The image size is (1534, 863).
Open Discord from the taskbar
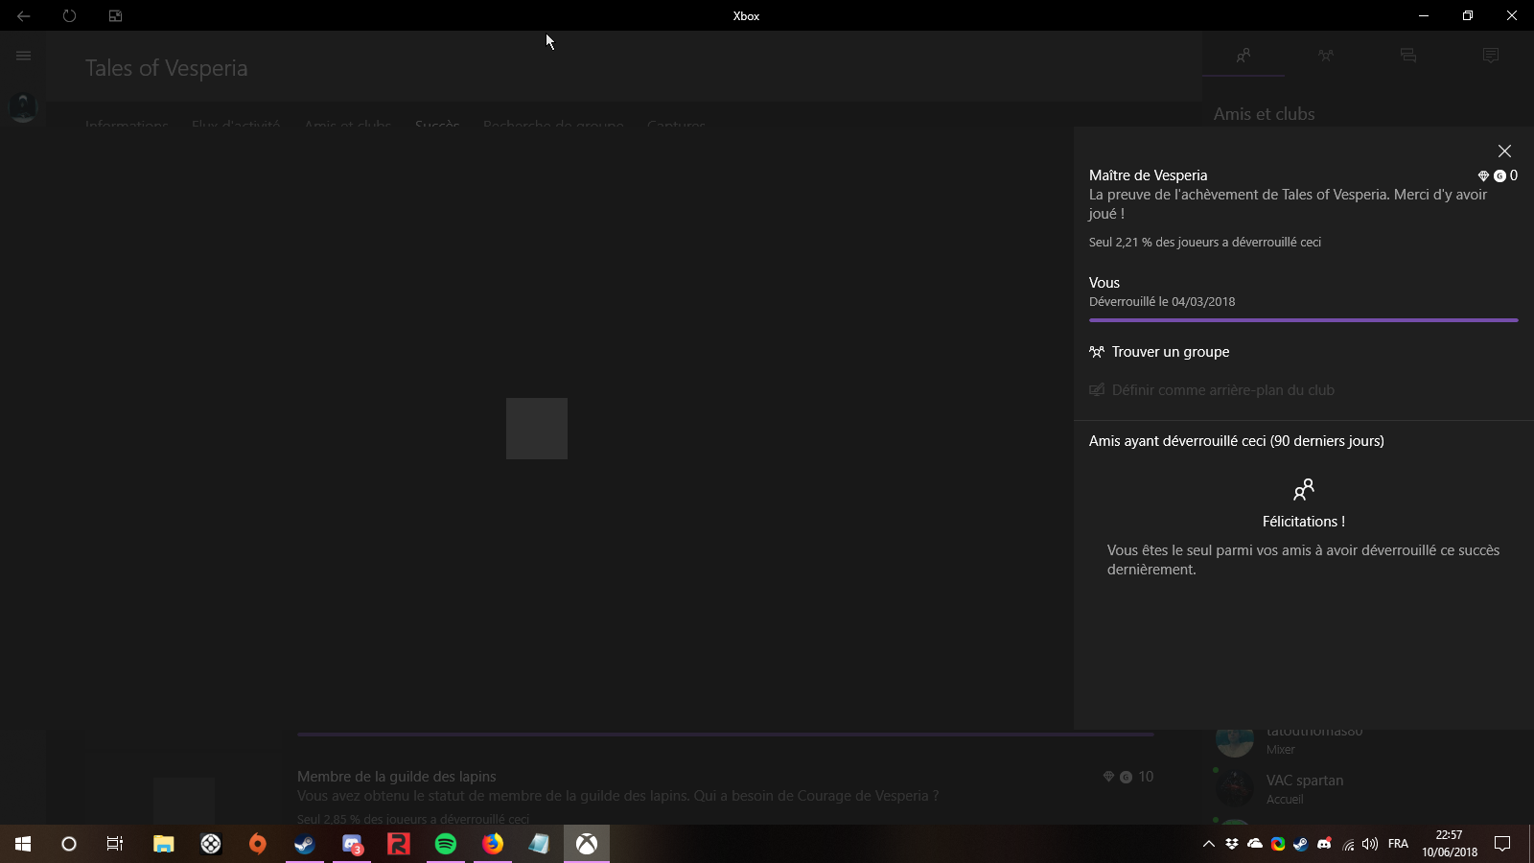[x=352, y=844]
